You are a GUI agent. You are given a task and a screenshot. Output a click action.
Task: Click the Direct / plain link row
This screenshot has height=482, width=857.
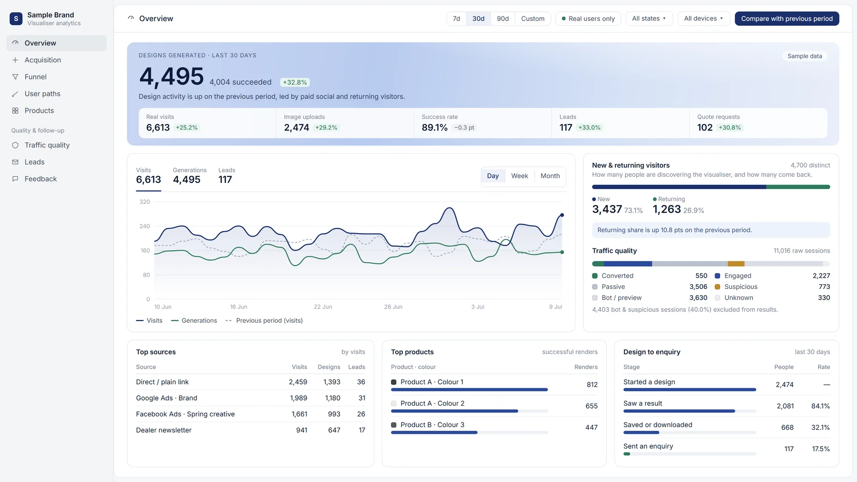pos(251,382)
